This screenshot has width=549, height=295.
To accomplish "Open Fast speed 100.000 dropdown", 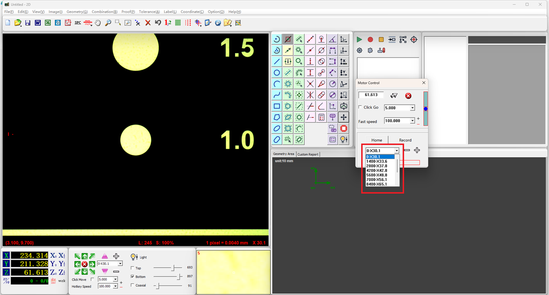I will pyautogui.click(x=412, y=121).
